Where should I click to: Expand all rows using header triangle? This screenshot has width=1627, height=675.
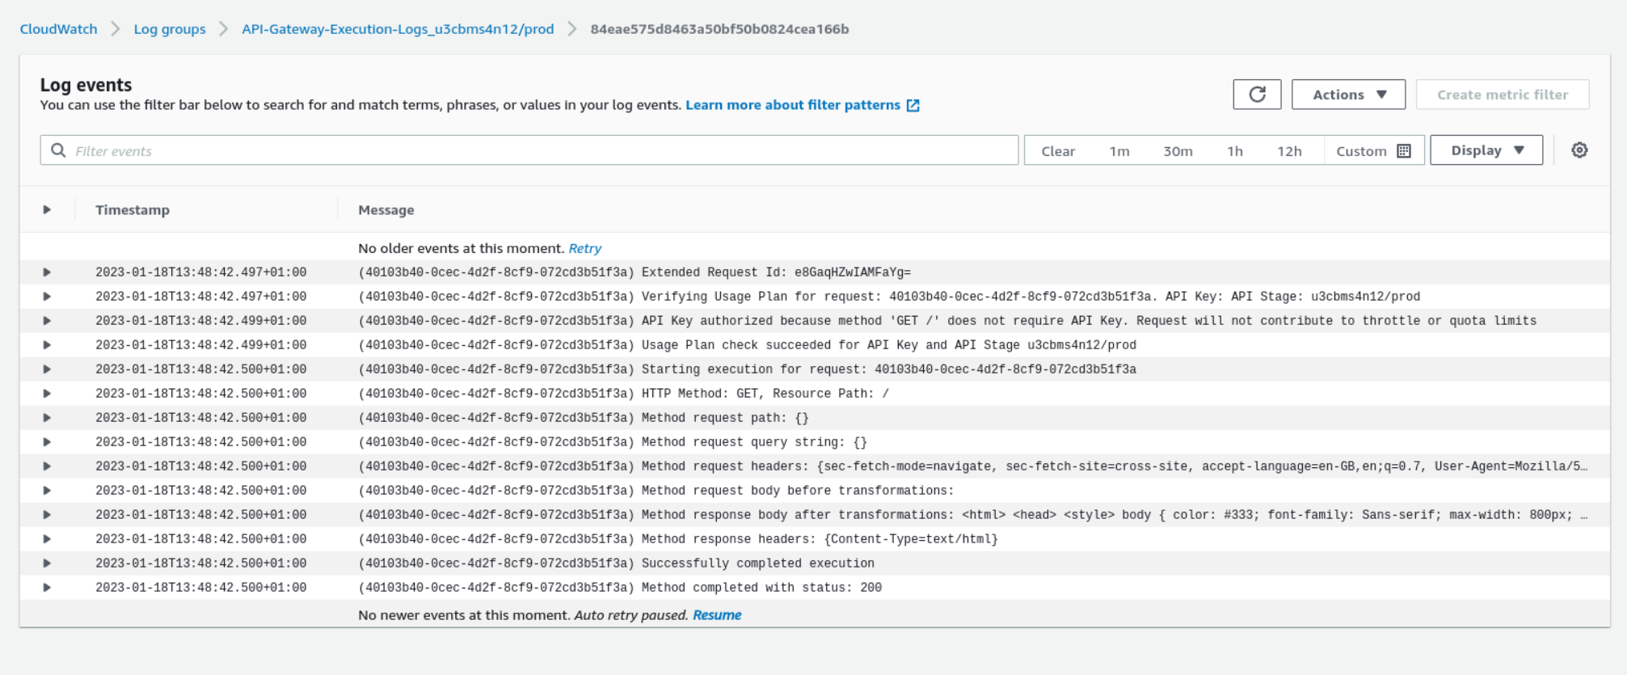[x=47, y=209]
